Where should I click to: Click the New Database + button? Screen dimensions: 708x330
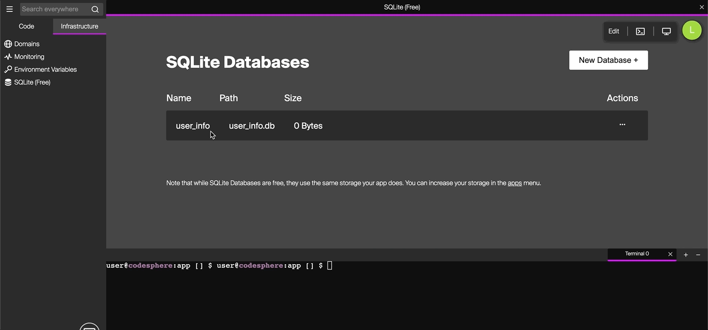608,60
